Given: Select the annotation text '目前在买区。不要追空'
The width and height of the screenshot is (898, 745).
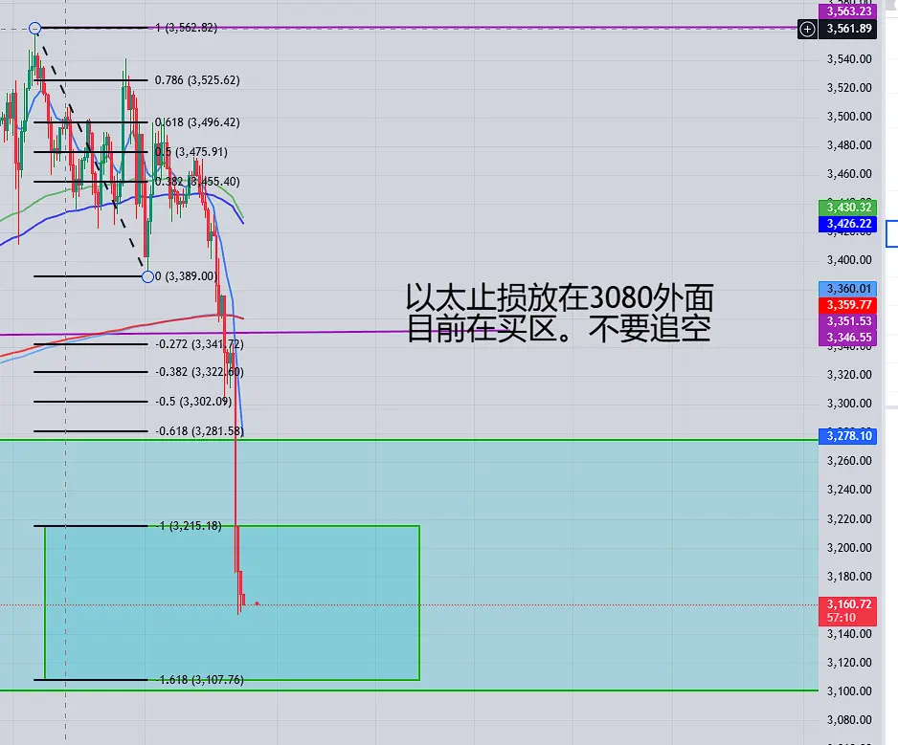Looking at the screenshot, I should click(558, 328).
